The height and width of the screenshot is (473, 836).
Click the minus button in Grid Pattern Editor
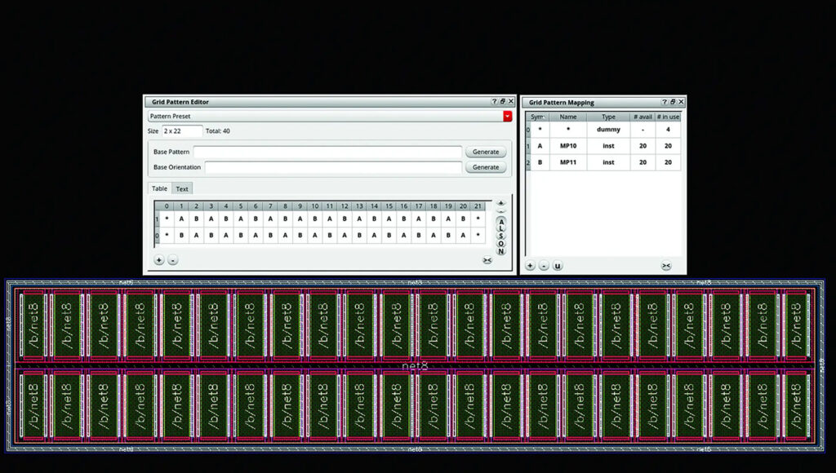(x=172, y=260)
